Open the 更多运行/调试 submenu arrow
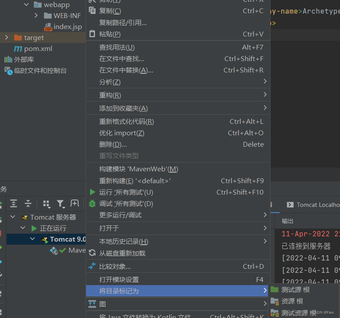Screen dimensions: 340x318 point(265,215)
